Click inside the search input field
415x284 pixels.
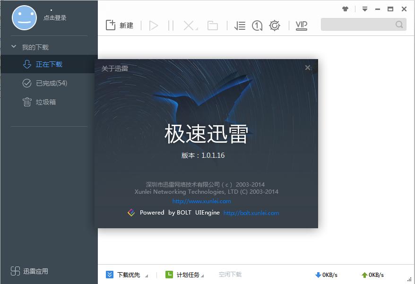pos(360,24)
